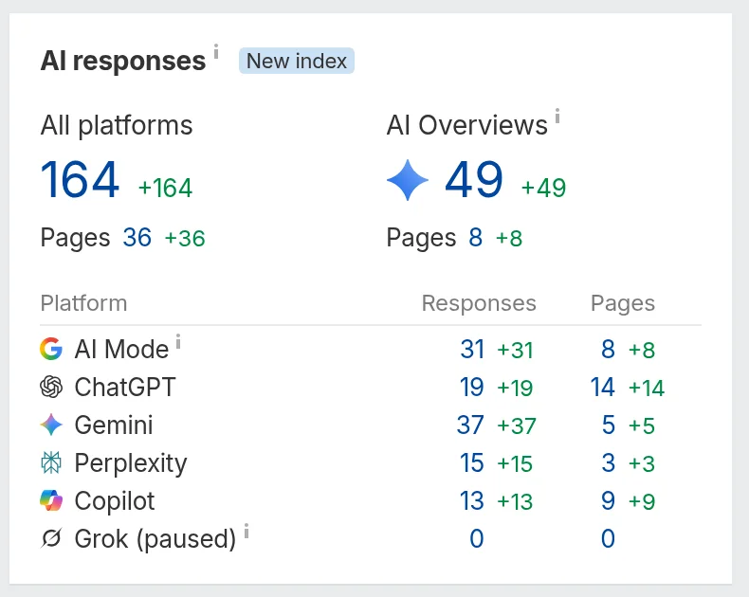Click the info icon next to Grok (paused)
Image resolution: width=749 pixels, height=597 pixels.
(x=247, y=531)
